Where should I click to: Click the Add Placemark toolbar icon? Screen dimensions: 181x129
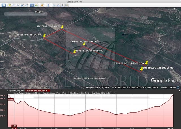click(x=10, y=5)
